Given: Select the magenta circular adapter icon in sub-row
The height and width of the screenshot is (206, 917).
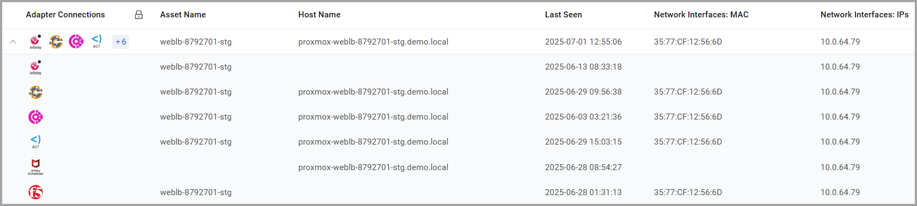Looking at the screenshot, I should tap(35, 117).
